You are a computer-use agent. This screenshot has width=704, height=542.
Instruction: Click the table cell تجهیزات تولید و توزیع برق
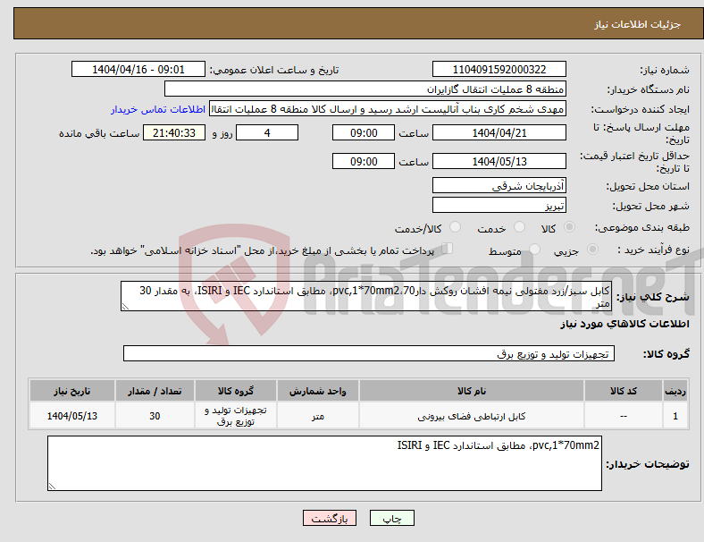click(x=236, y=416)
